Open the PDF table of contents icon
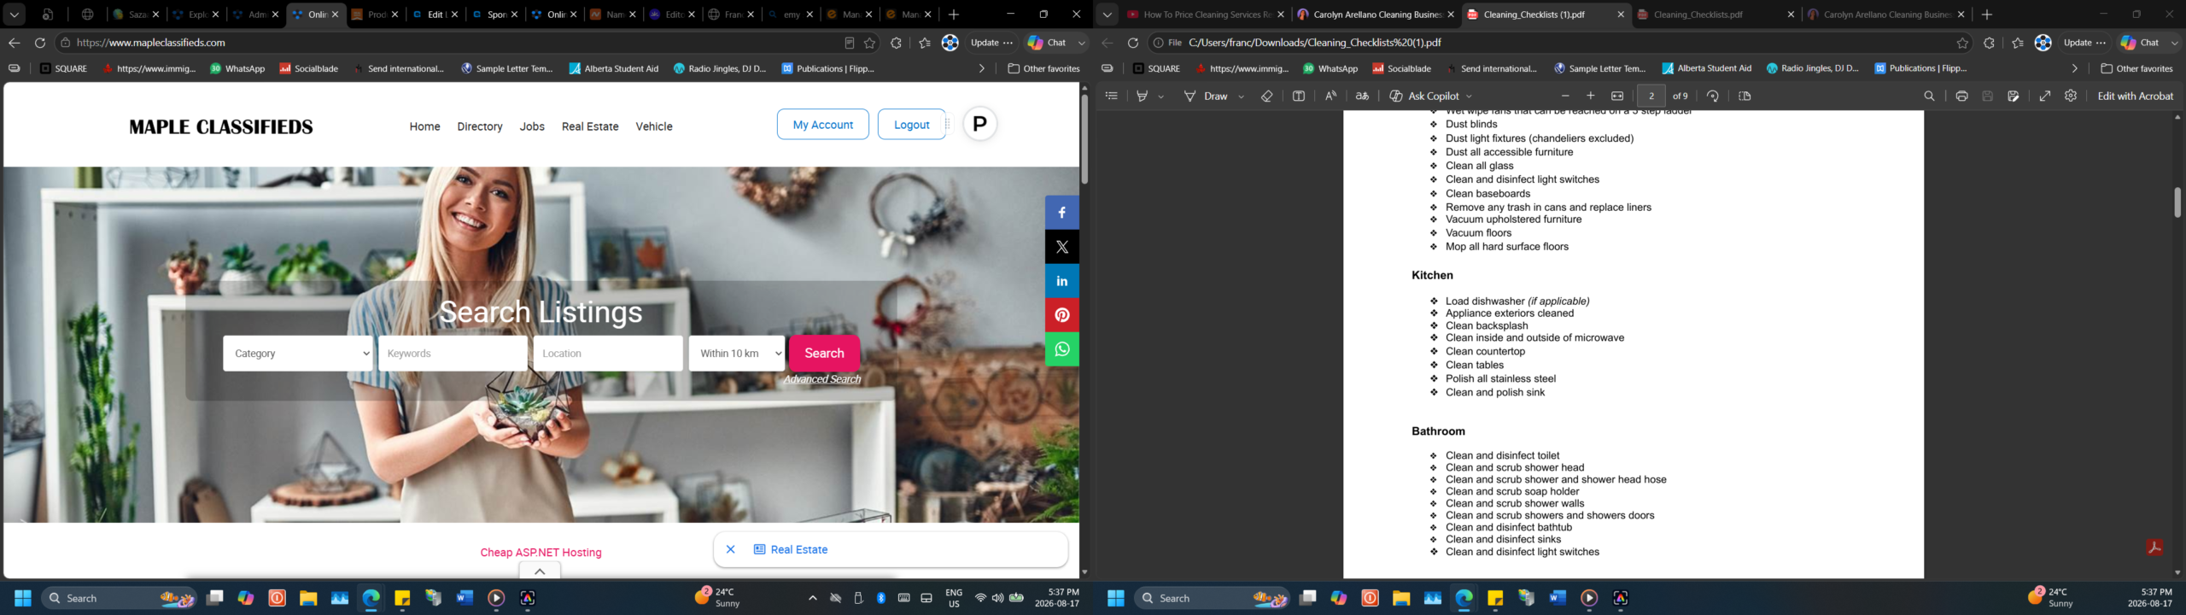Image resolution: width=2186 pixels, height=615 pixels. [1111, 96]
